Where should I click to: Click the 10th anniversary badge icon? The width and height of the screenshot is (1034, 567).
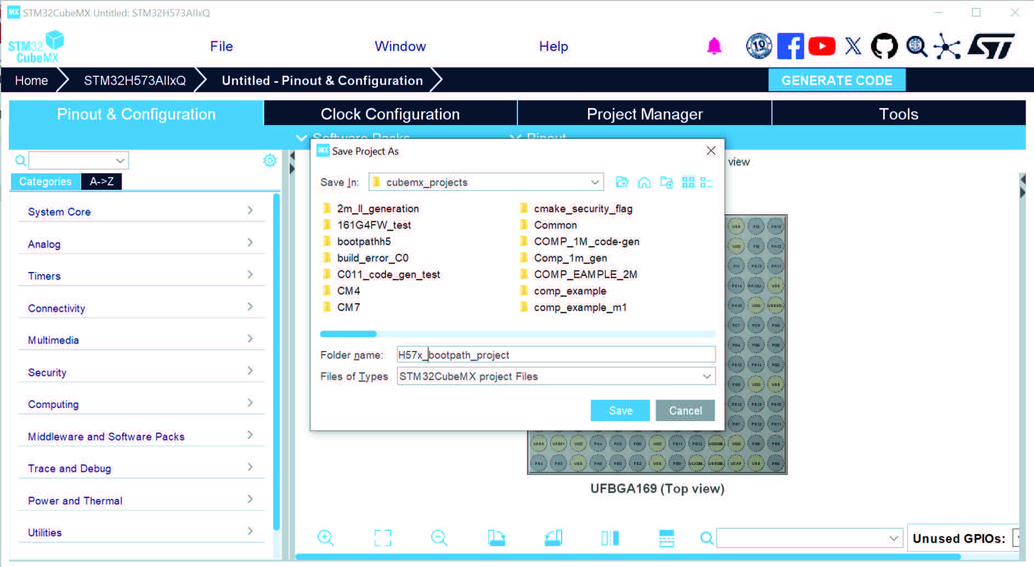click(x=759, y=46)
